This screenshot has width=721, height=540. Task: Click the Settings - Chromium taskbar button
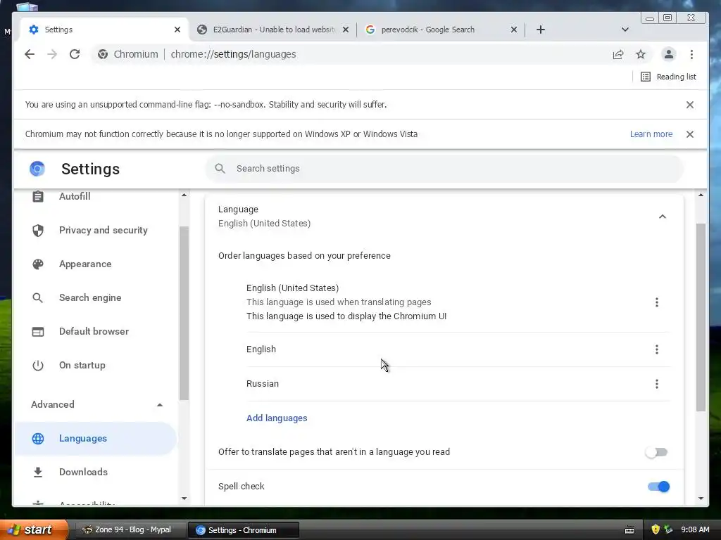point(243,530)
